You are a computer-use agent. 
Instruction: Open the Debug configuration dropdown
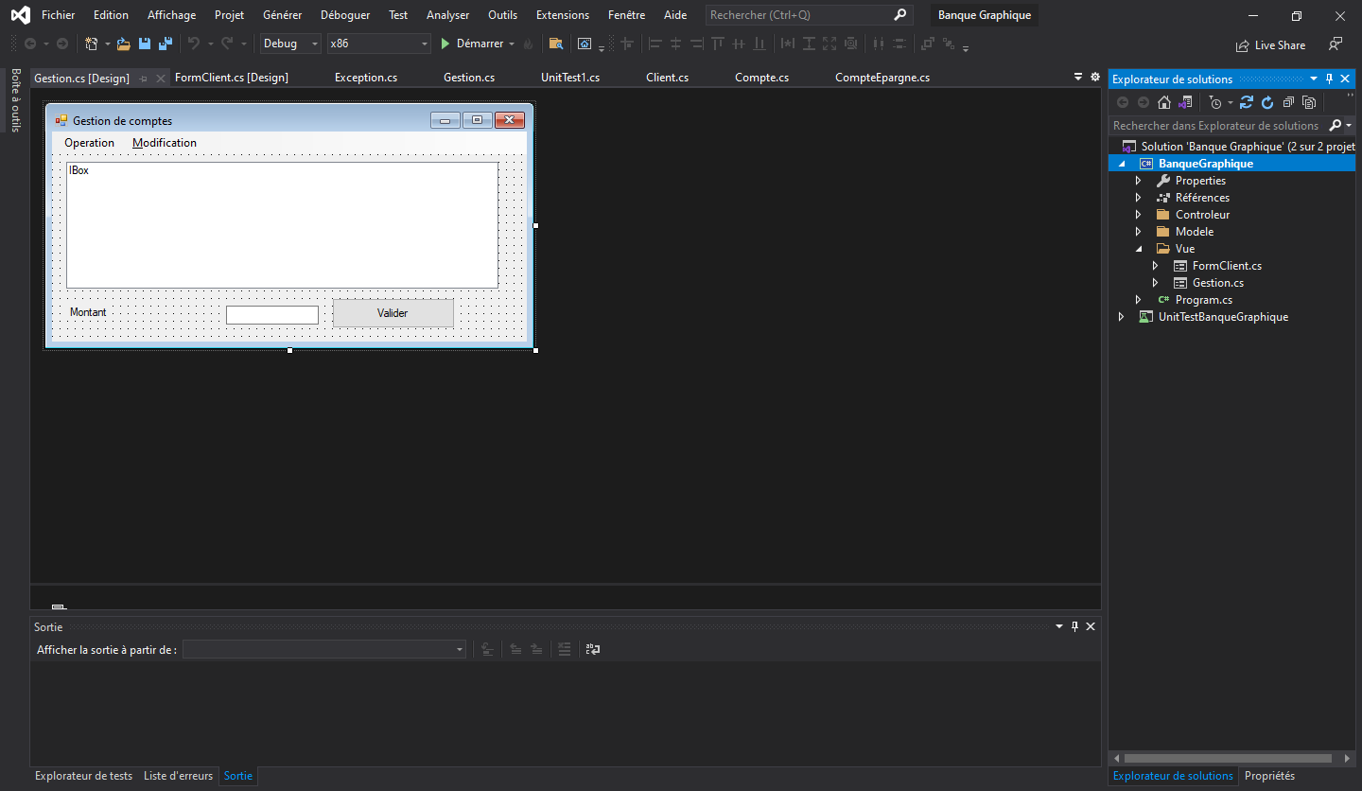(290, 44)
